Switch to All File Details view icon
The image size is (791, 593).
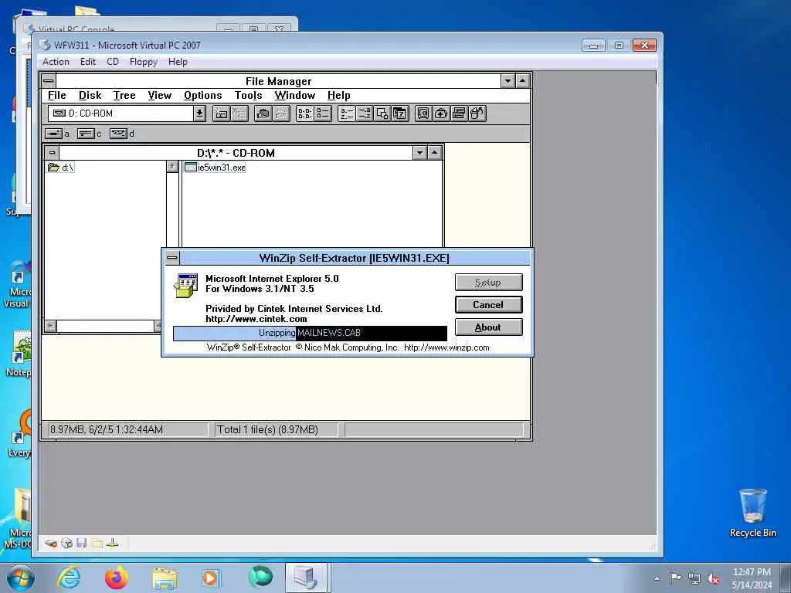pyautogui.click(x=323, y=114)
